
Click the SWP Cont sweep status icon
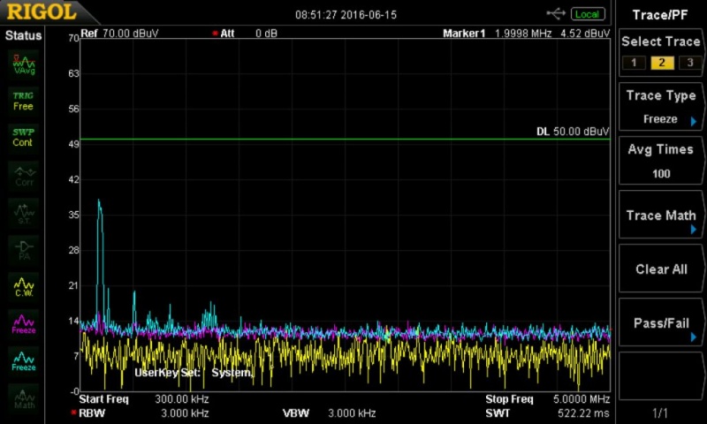tap(24, 136)
